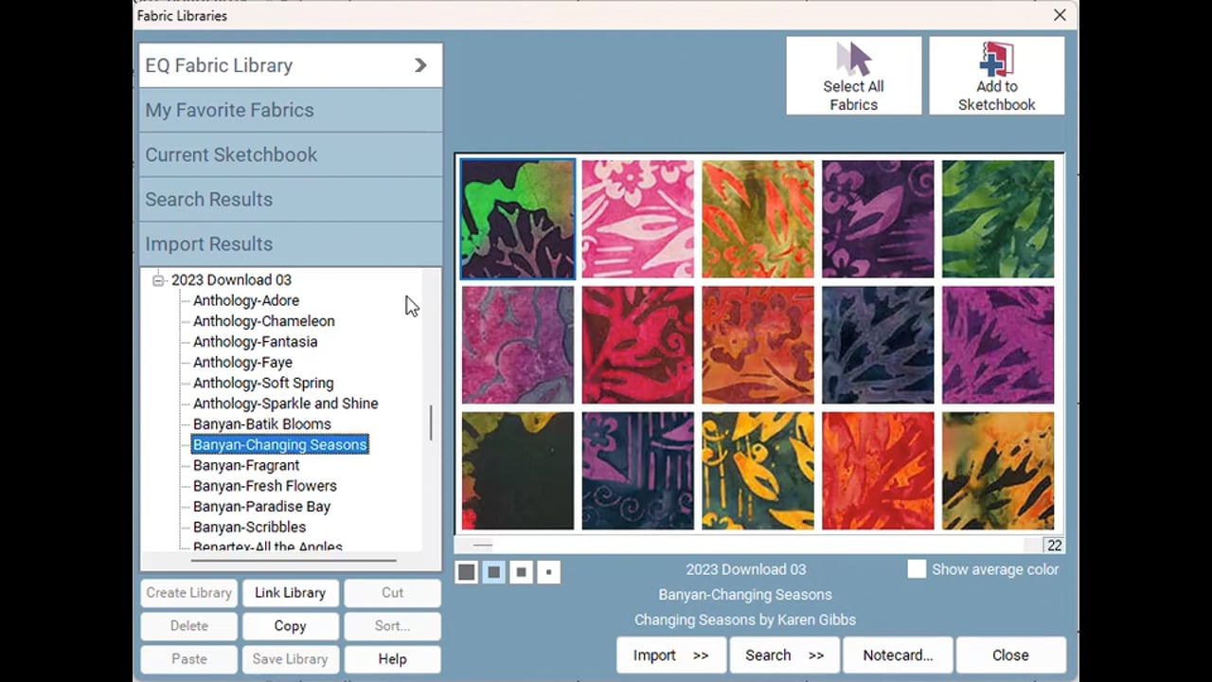
Task: Click the Link Library button
Action: [290, 593]
